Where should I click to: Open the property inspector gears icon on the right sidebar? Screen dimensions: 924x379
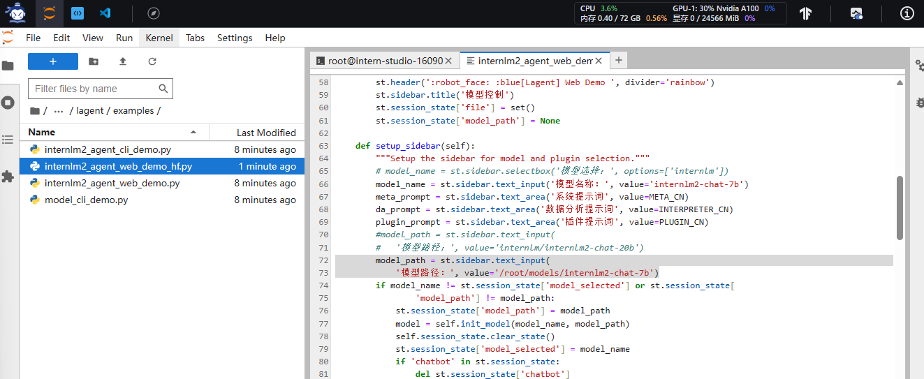coord(918,65)
